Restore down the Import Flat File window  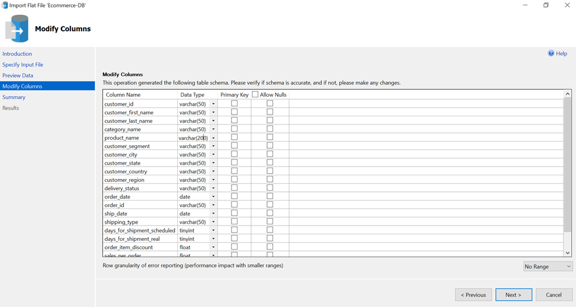(x=546, y=5)
